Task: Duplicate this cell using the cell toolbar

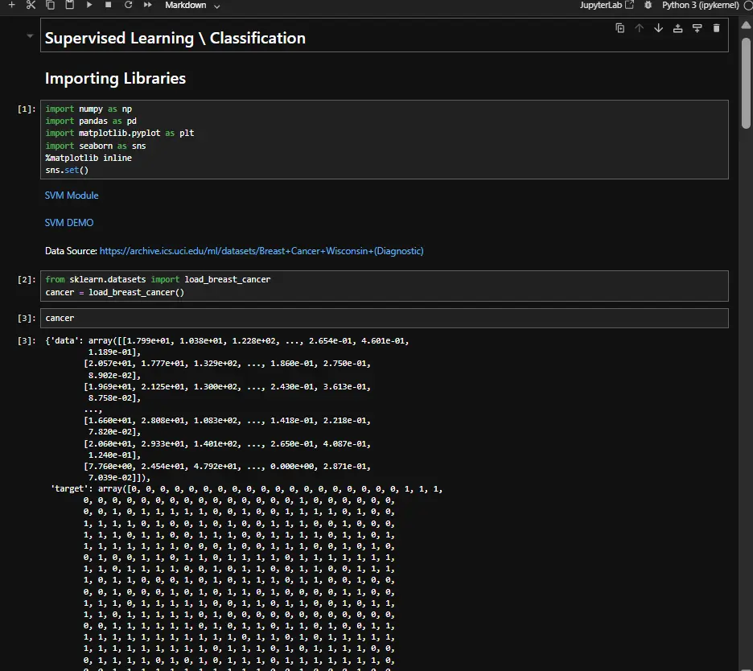Action: [619, 28]
